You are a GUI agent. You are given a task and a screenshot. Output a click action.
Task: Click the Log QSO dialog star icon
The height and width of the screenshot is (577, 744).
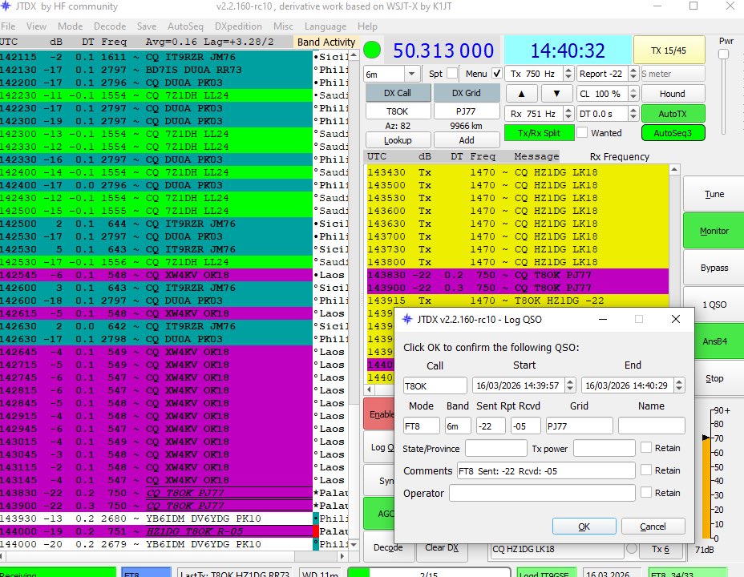pos(407,319)
